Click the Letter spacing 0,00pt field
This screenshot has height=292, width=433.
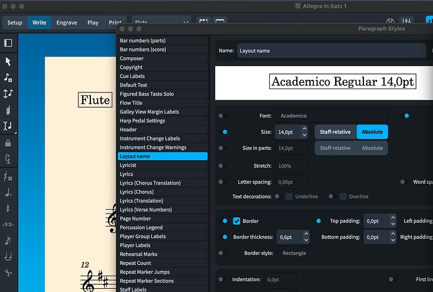point(291,181)
